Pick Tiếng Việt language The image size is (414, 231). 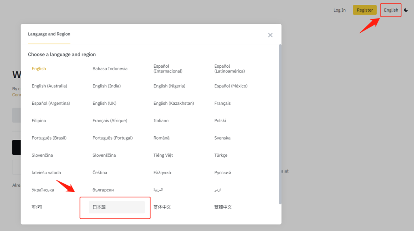coord(163,155)
